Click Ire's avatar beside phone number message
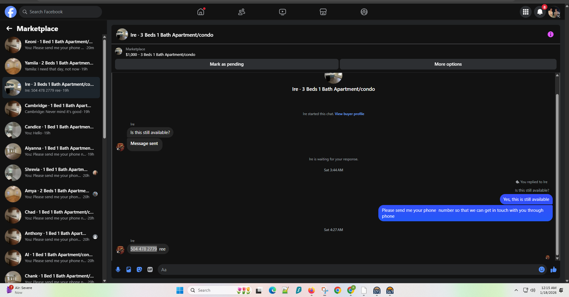This screenshot has height=297, width=569. point(120,250)
